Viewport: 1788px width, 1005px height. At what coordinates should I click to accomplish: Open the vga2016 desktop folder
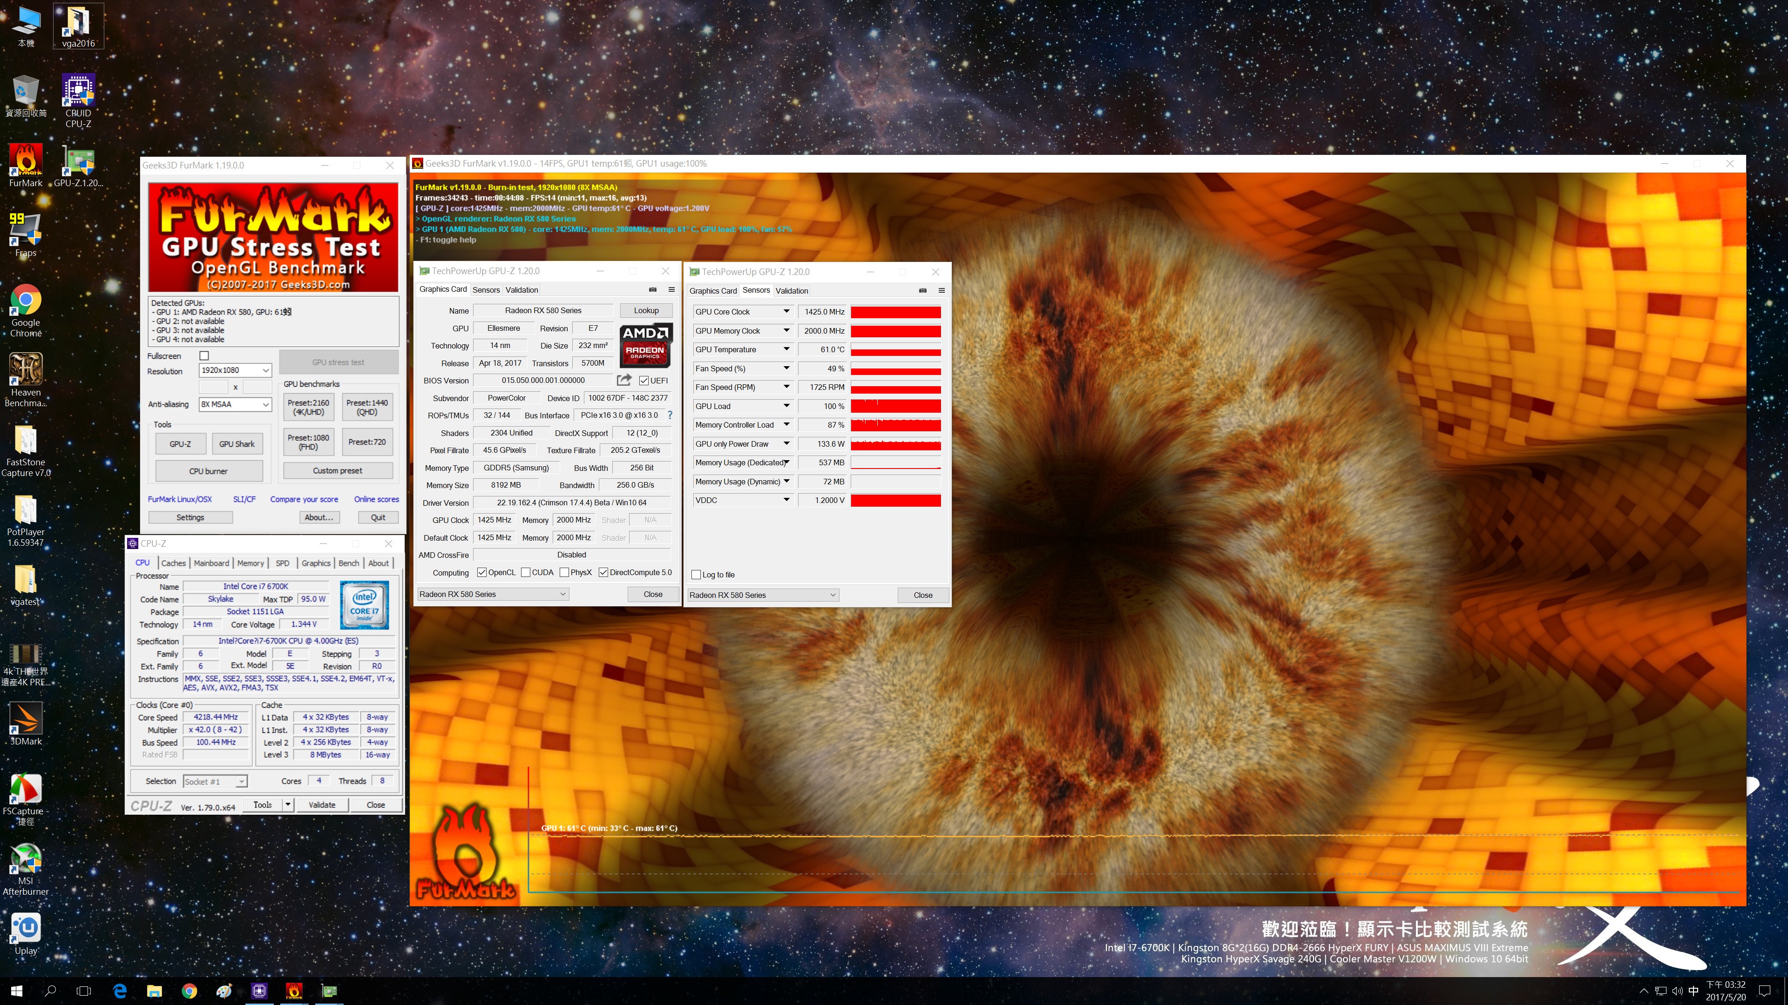click(78, 27)
